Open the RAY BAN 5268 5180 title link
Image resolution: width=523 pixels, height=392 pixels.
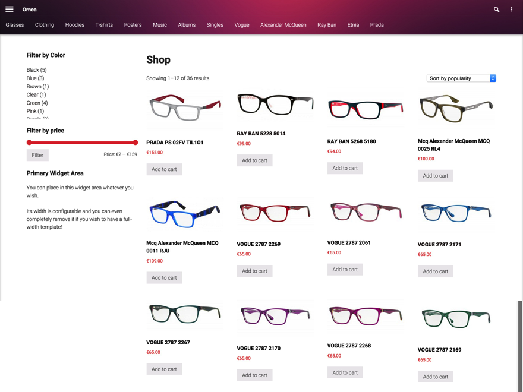point(351,141)
